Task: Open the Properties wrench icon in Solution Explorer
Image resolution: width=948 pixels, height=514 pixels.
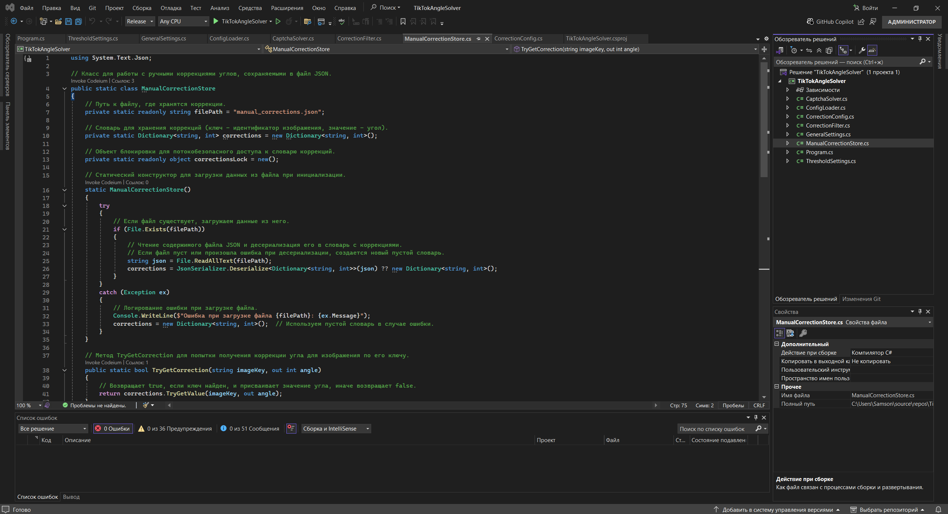Action: 862,50
